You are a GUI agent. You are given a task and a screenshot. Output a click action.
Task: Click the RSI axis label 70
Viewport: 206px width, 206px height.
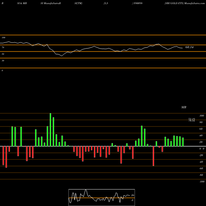pyautogui.click(x=3, y=47)
